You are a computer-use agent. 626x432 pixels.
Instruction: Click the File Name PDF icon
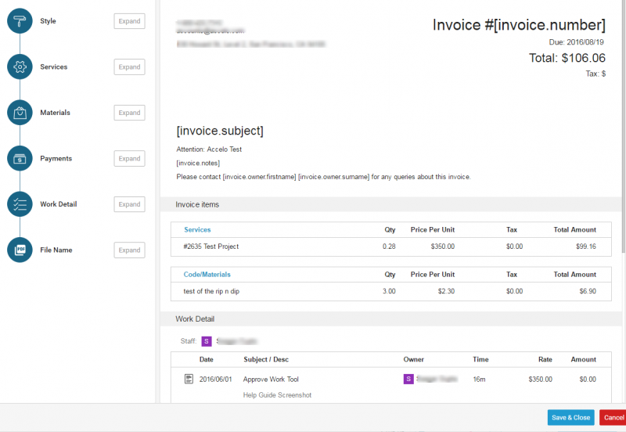(20, 250)
